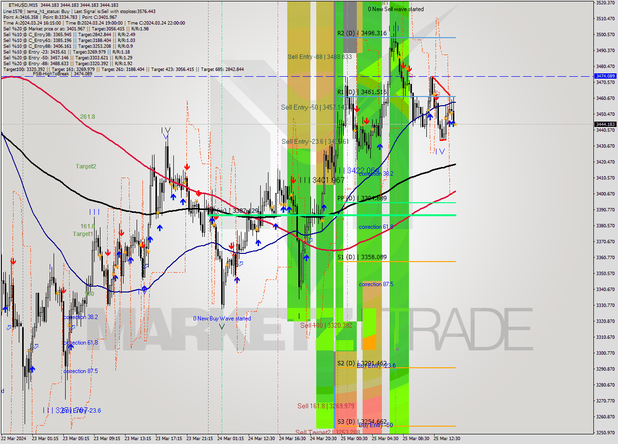This screenshot has width=618, height=444.
Task: Click 'Sell Entry -88 | 3488.633' chart label
Action: click(319, 57)
